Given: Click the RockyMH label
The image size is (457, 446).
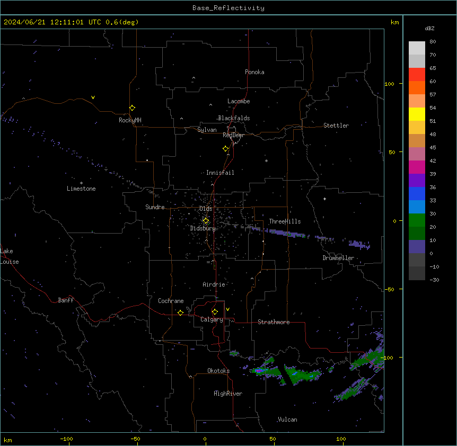Looking at the screenshot, I should tap(130, 120).
